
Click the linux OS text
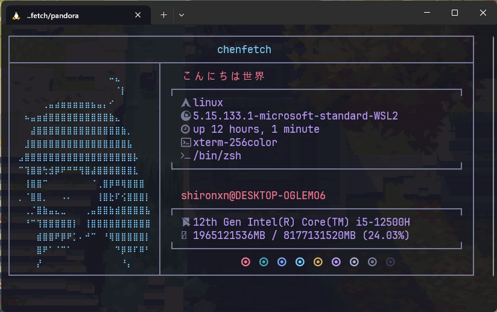[208, 103]
